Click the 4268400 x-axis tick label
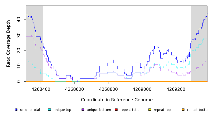The height and width of the screenshot is (116, 213). (x=41, y=89)
